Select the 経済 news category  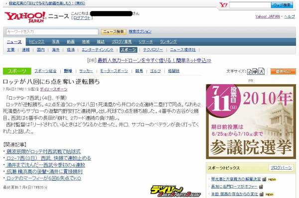(71, 50)
